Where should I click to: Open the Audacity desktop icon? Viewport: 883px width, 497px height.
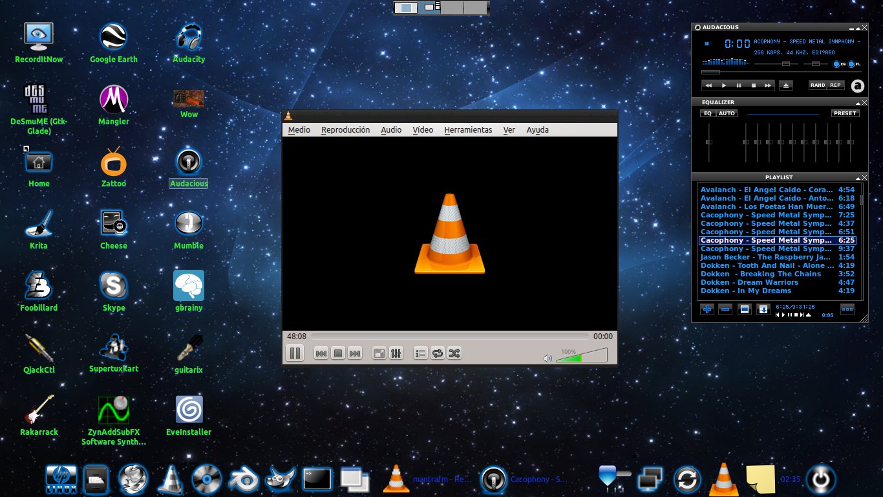pos(189,43)
